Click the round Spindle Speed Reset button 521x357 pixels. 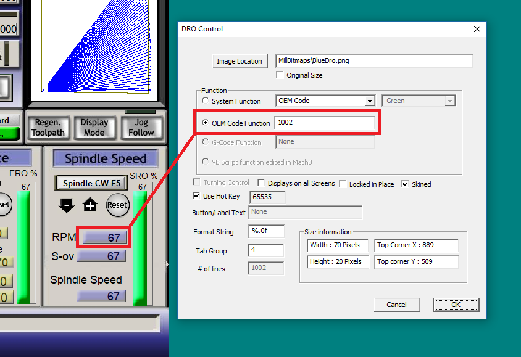tap(117, 205)
